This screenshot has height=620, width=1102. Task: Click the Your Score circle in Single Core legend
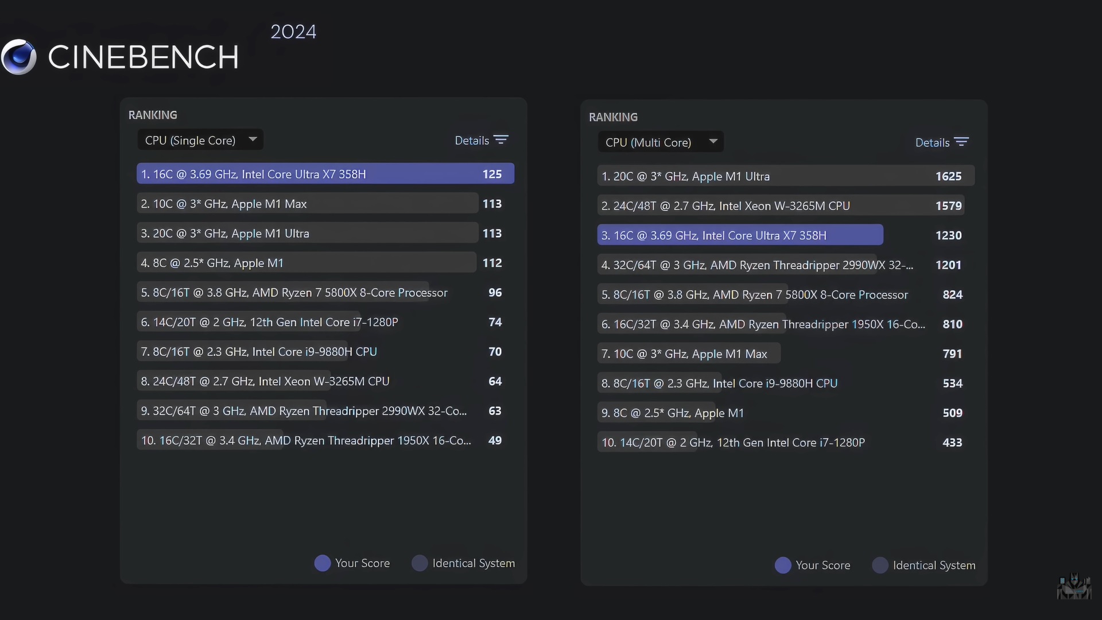point(323,563)
